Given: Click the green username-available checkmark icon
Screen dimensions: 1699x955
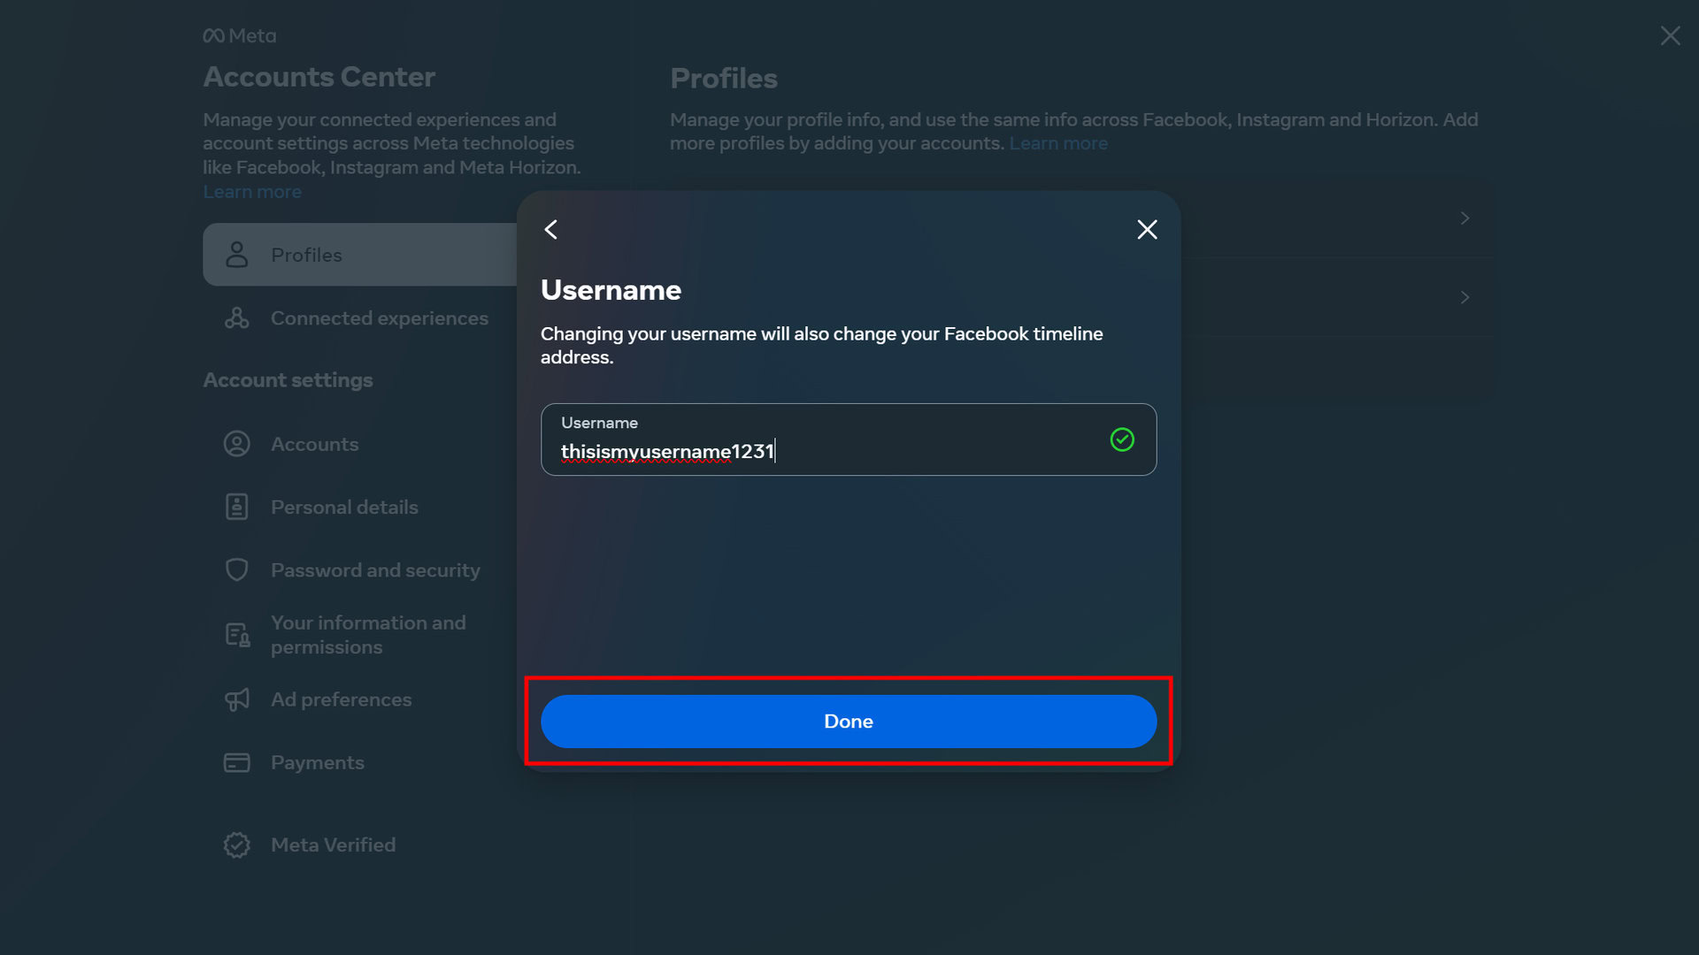Looking at the screenshot, I should (1122, 439).
